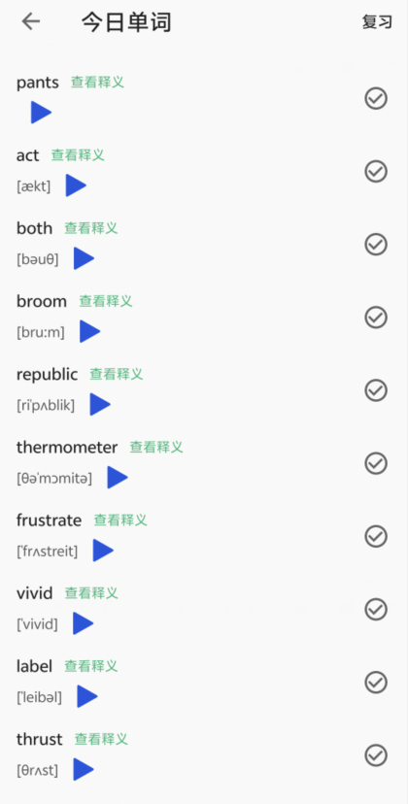Open 查看释义 next to 'thermometer'

(156, 447)
